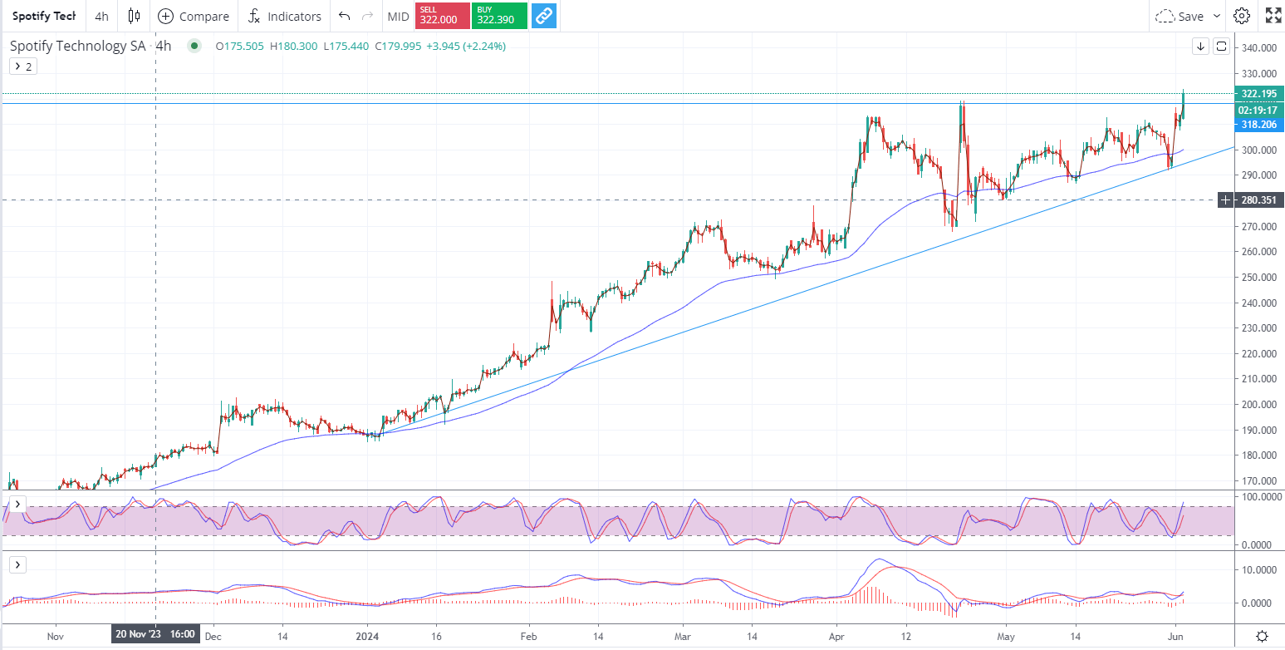Click the +3.945 (+2.24%) change value
1285x650 pixels.
466,47
